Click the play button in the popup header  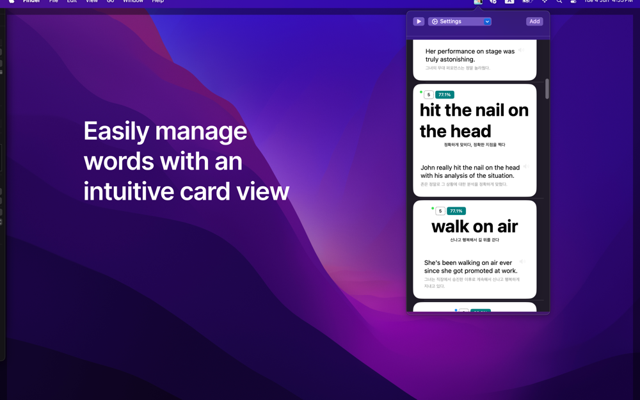point(419,21)
